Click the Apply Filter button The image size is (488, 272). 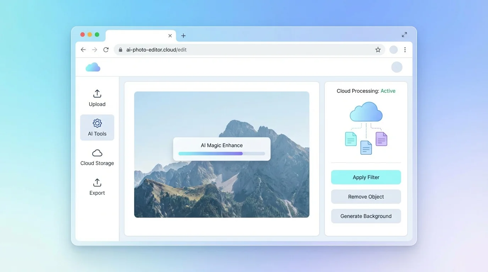click(366, 177)
